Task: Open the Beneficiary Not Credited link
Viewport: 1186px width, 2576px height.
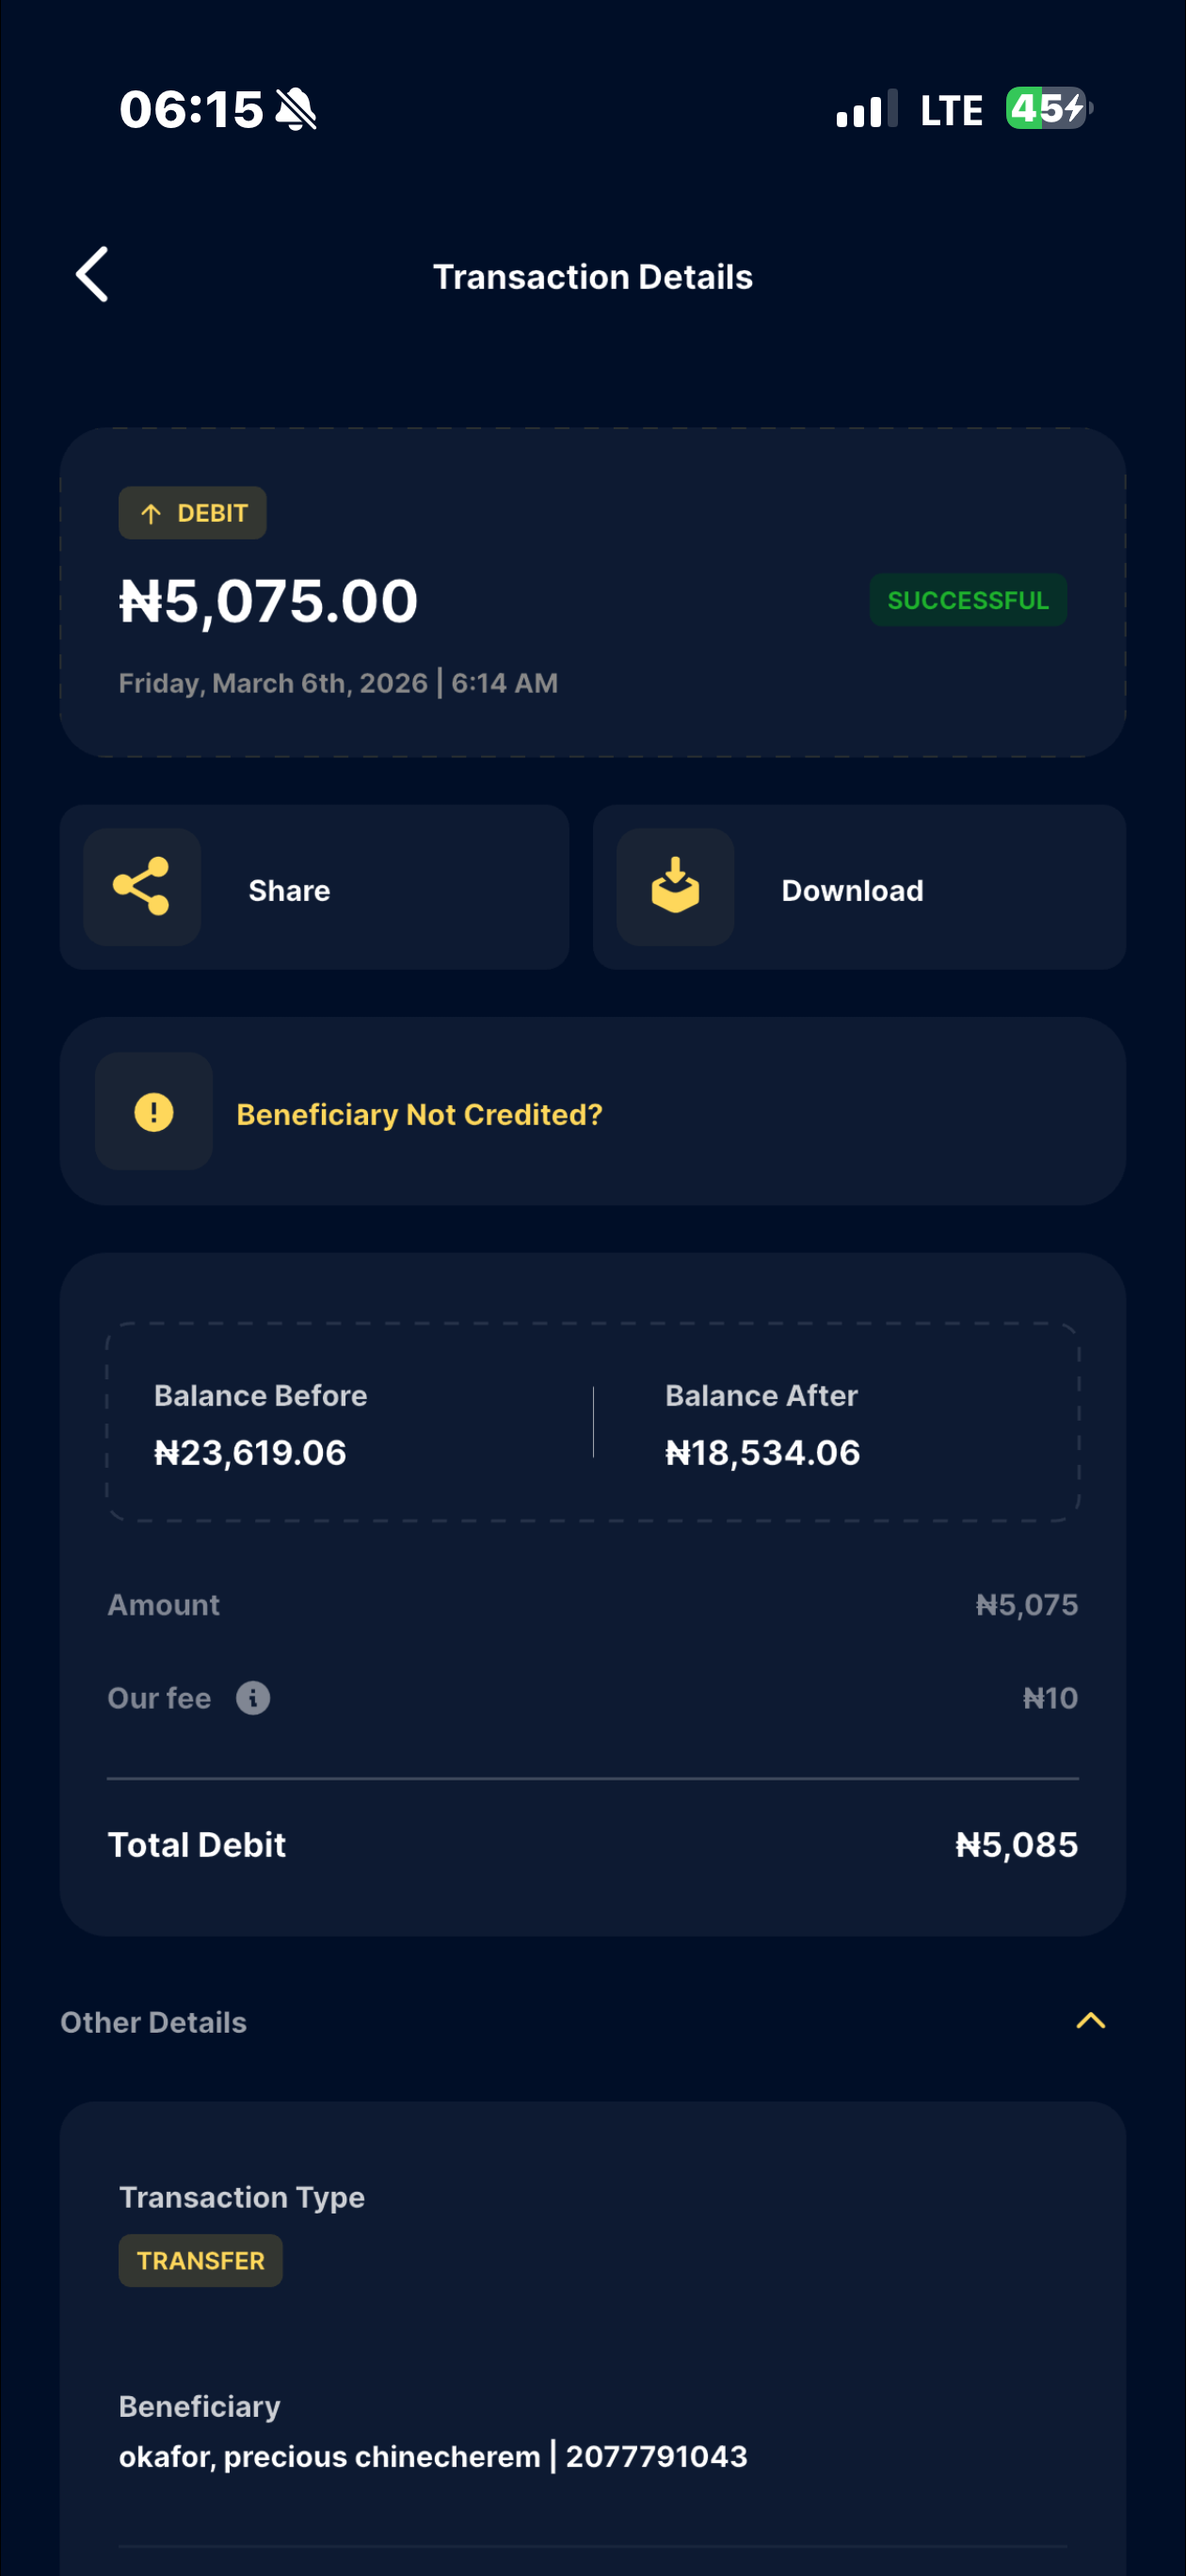Action: click(419, 1114)
